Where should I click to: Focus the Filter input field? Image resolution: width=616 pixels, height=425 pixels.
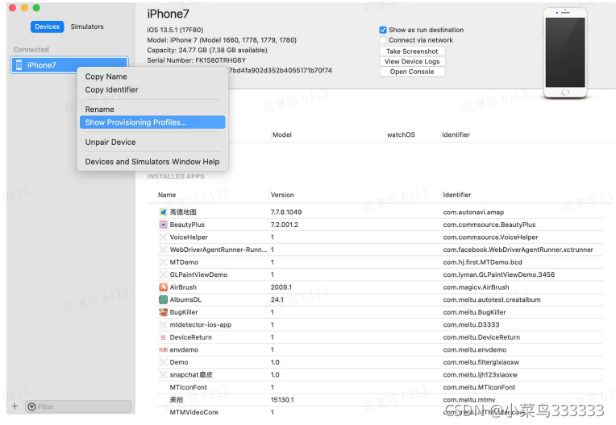coord(78,406)
